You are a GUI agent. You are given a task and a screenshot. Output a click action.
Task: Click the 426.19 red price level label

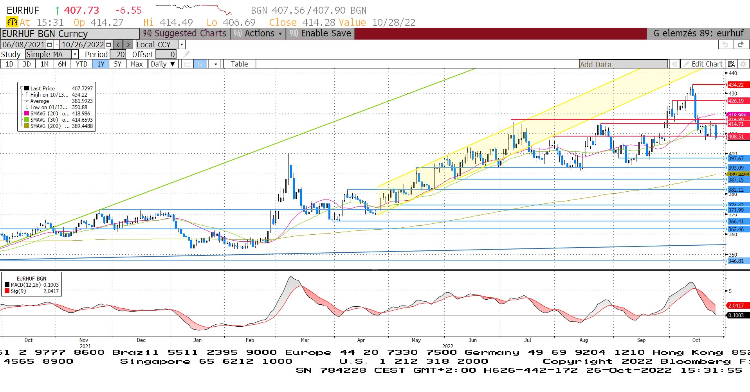tap(738, 101)
